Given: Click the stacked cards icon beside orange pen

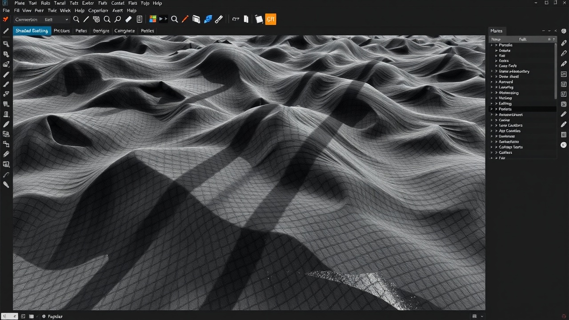Looking at the screenshot, I should coord(196,20).
